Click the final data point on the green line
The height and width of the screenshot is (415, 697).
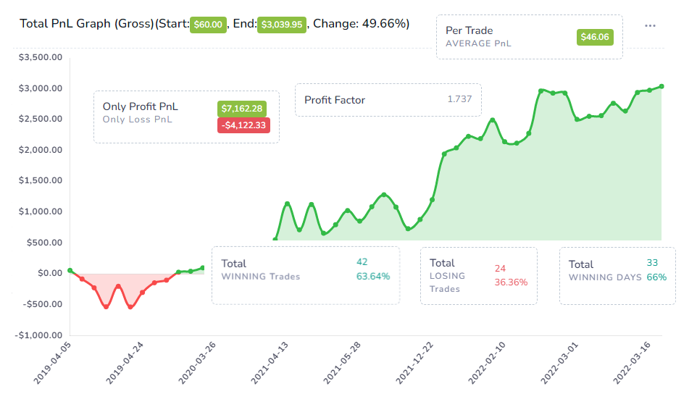[x=661, y=86]
